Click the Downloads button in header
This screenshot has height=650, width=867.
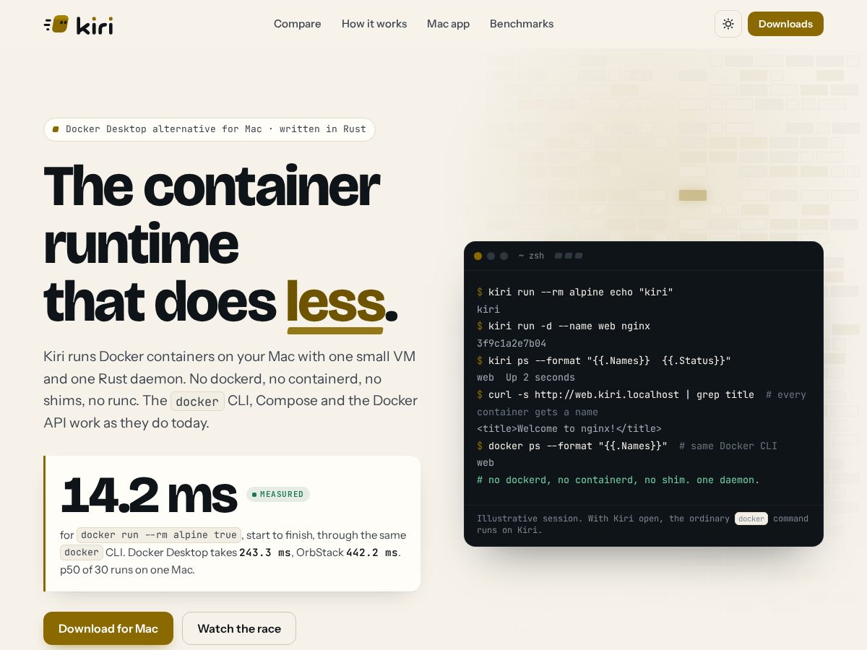(785, 24)
